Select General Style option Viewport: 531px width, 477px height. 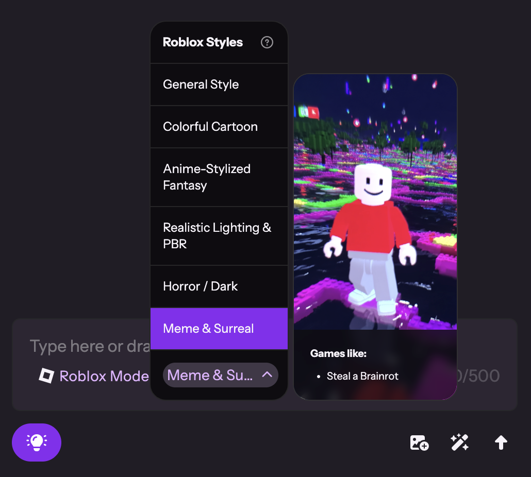[219, 84]
